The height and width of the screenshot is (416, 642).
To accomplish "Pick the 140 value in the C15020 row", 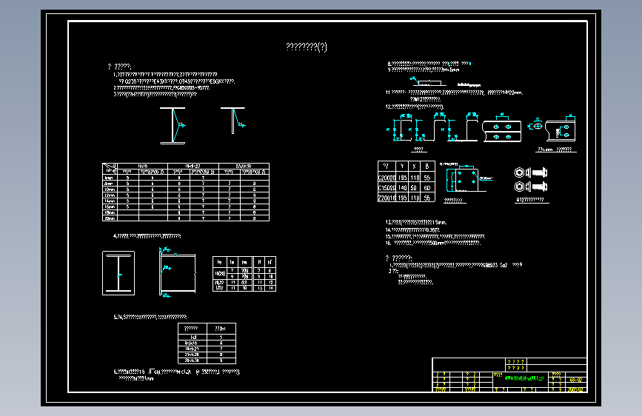I will [403, 188].
